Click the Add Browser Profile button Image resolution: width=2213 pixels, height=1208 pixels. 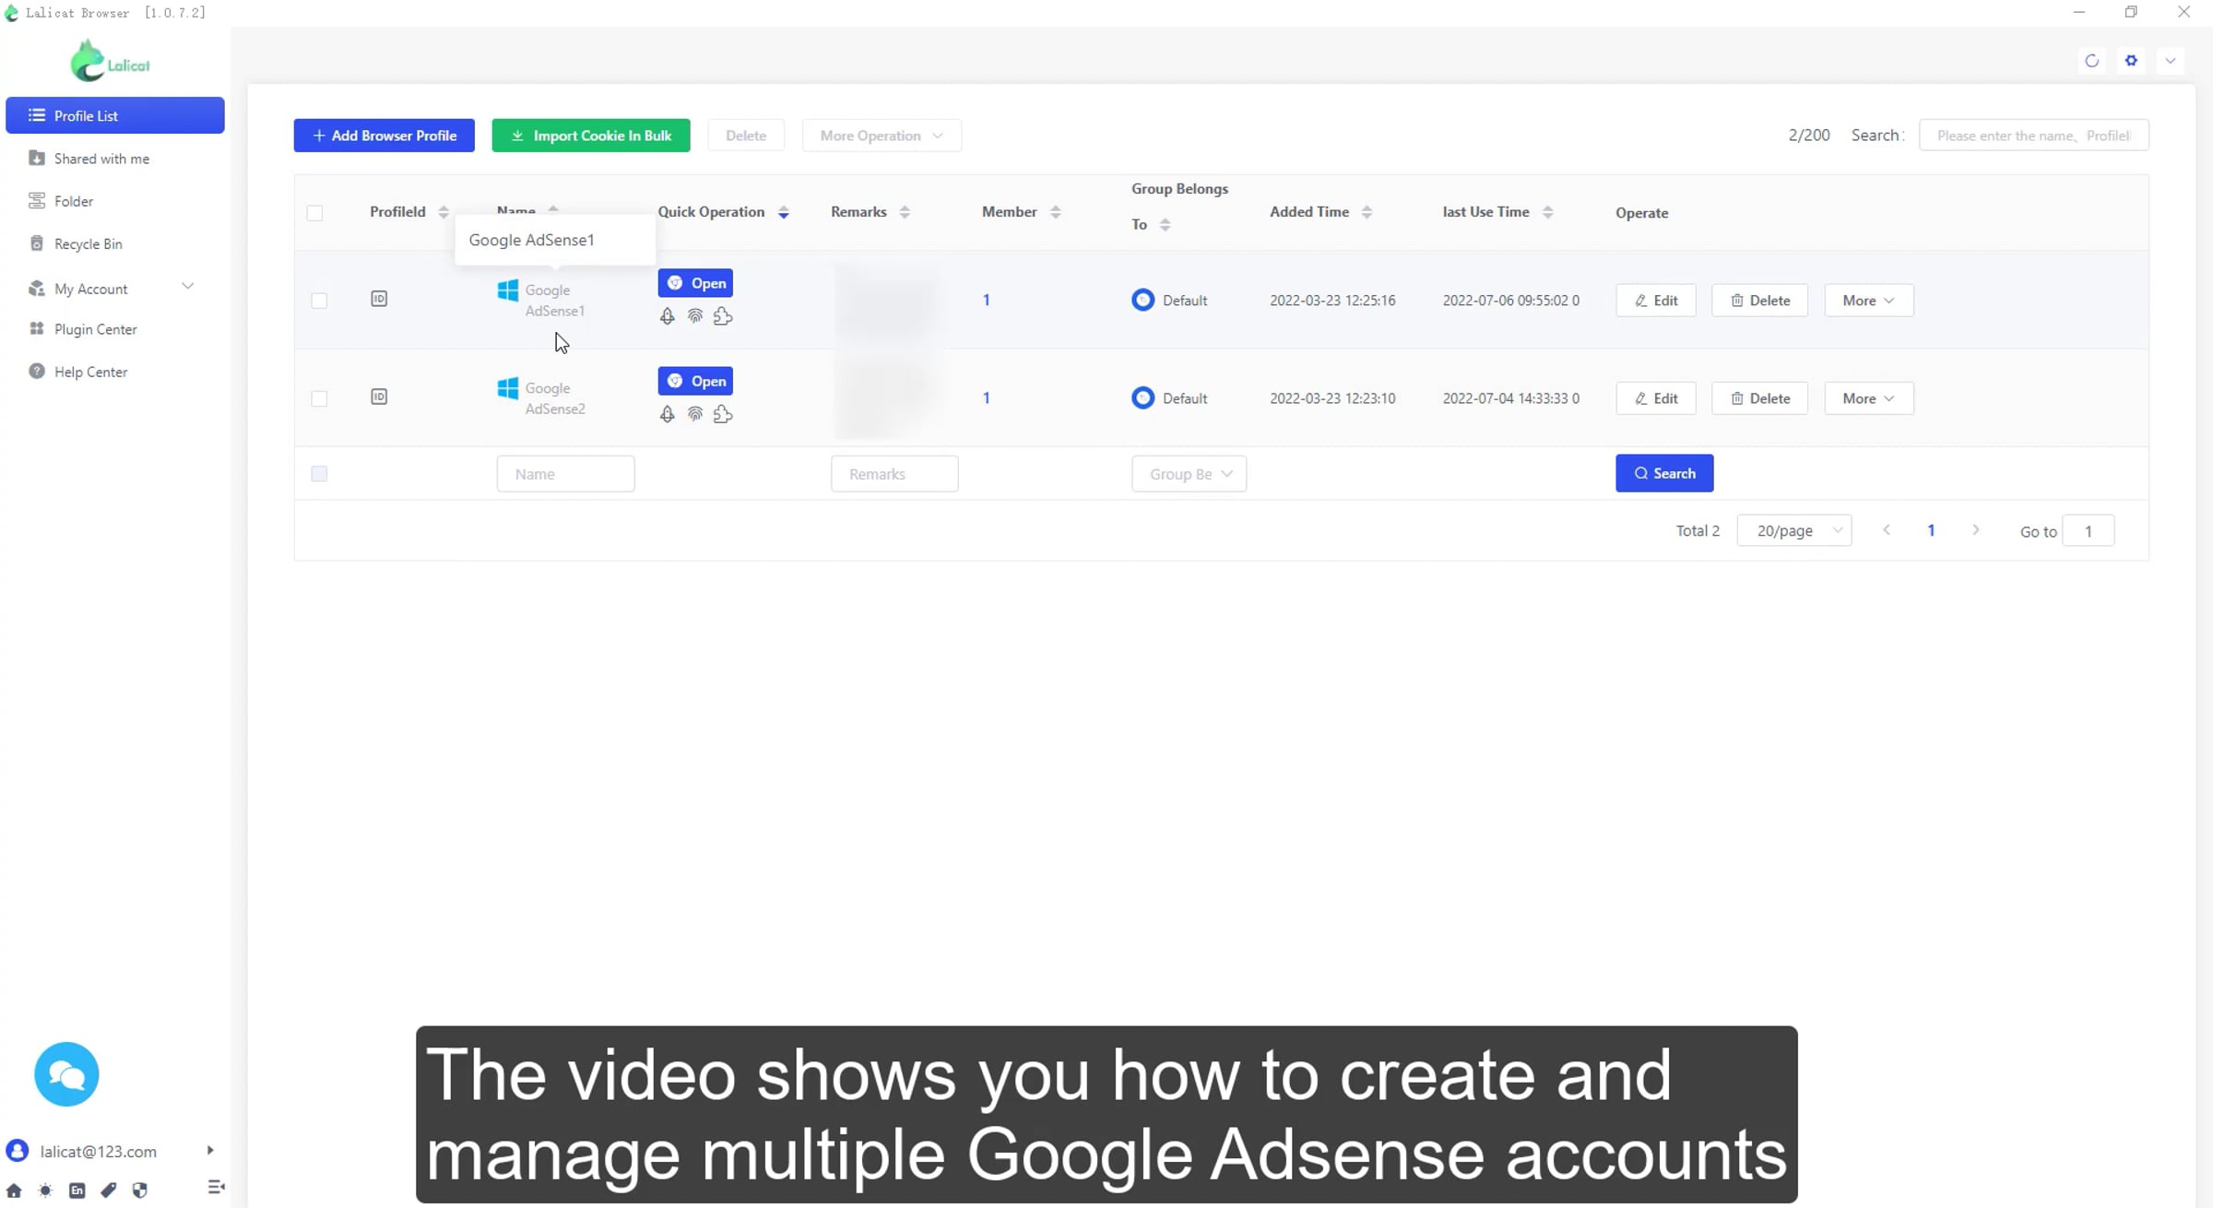click(x=384, y=136)
